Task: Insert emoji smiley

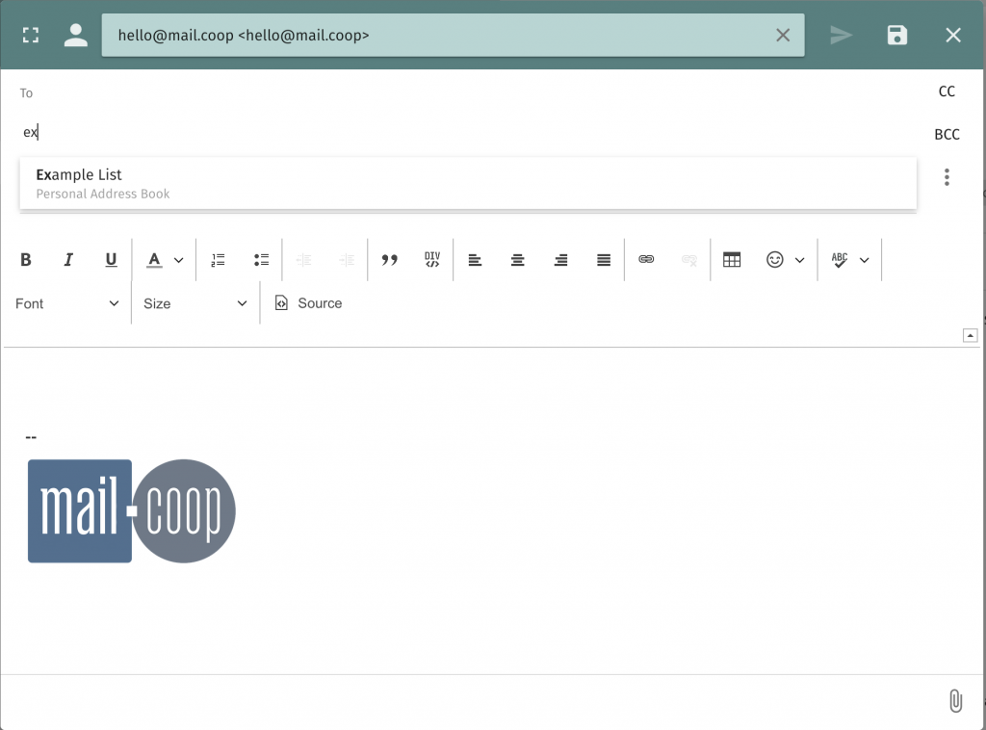Action: [775, 260]
